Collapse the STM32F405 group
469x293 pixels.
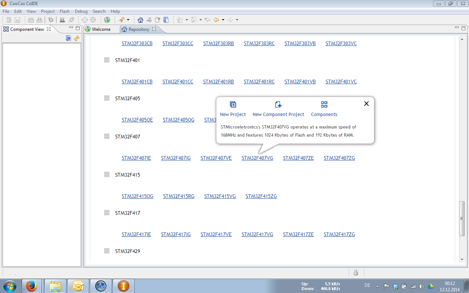[107, 98]
